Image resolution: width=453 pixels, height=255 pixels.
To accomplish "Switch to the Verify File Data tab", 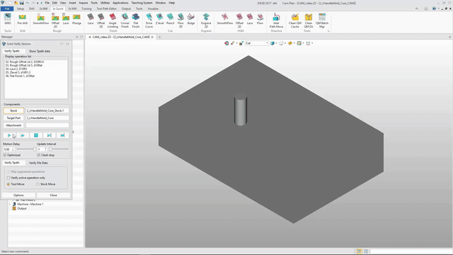I will click(38, 163).
